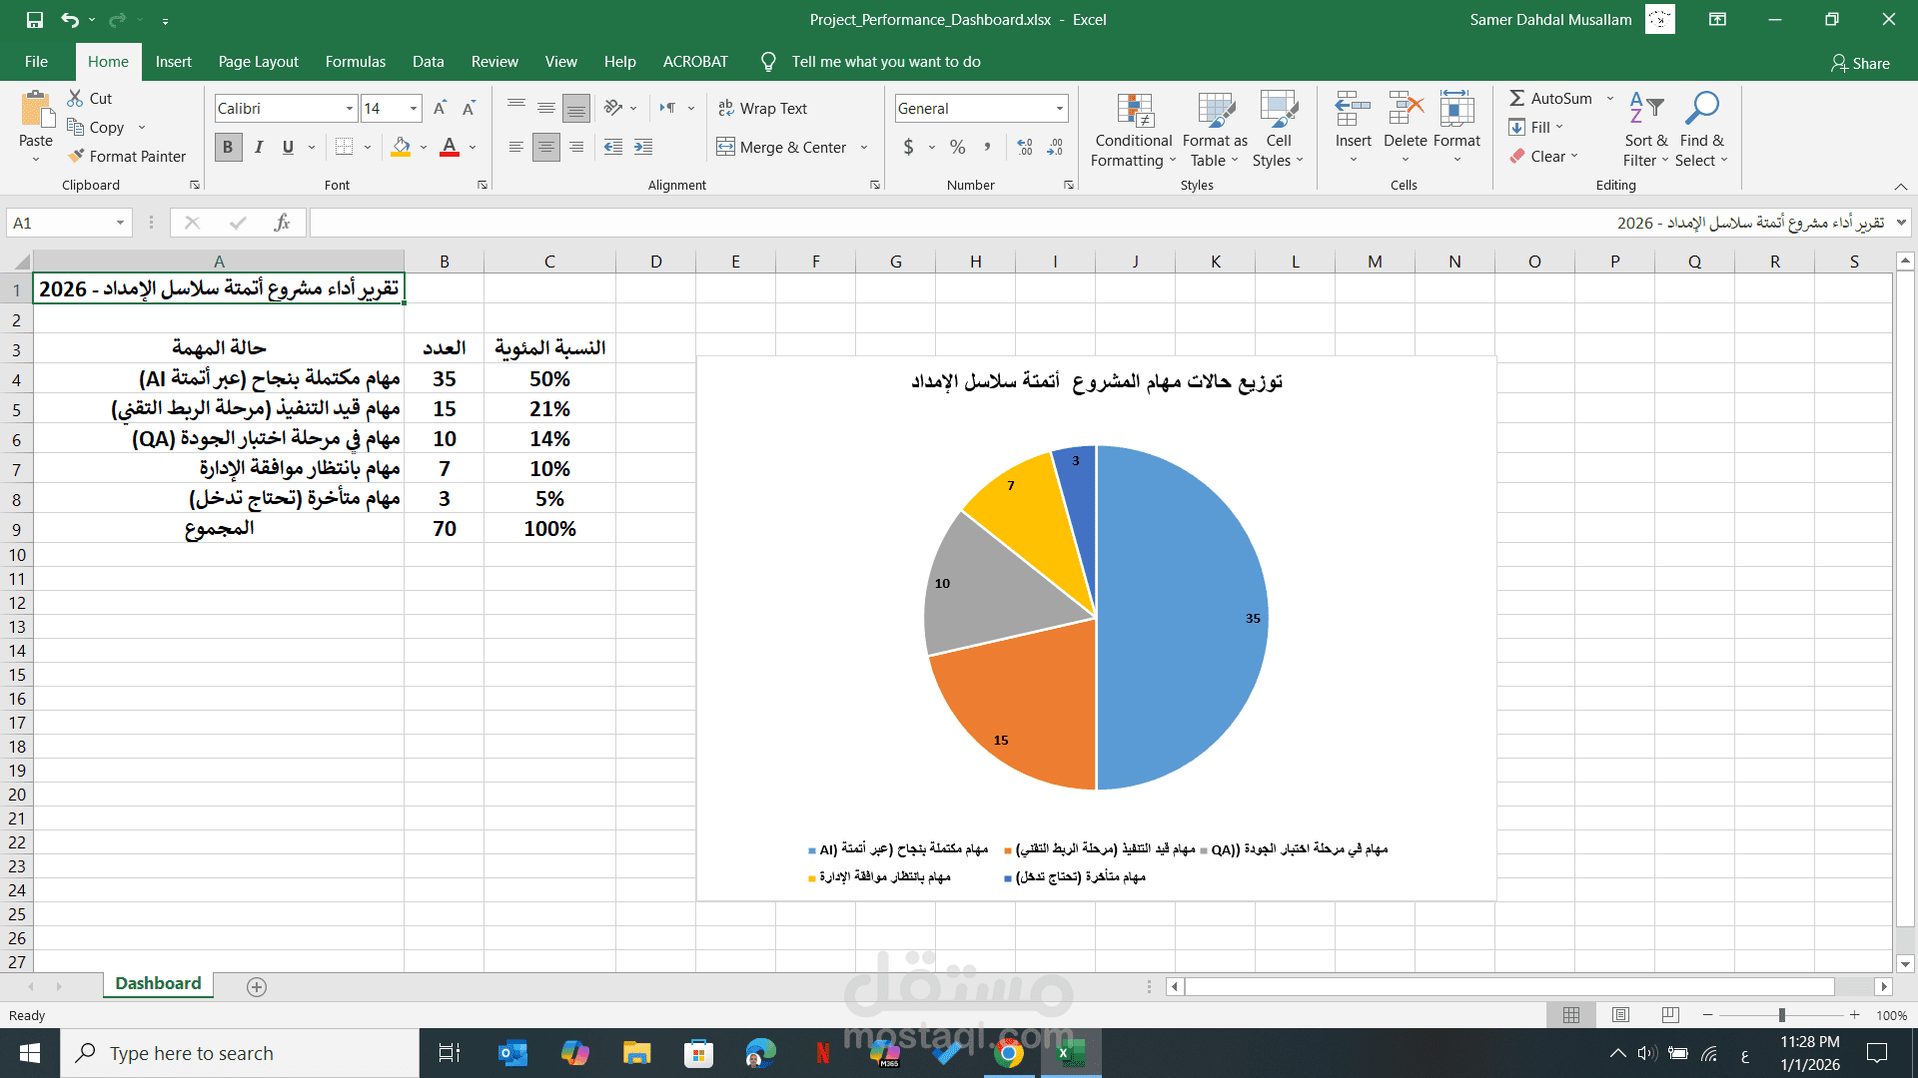Open the Insert ribbon tab
The width and height of the screenshot is (1918, 1078).
[173, 61]
